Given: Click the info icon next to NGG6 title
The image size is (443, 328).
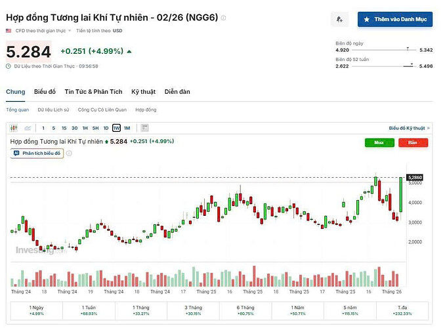Looking at the screenshot, I should (x=224, y=18).
